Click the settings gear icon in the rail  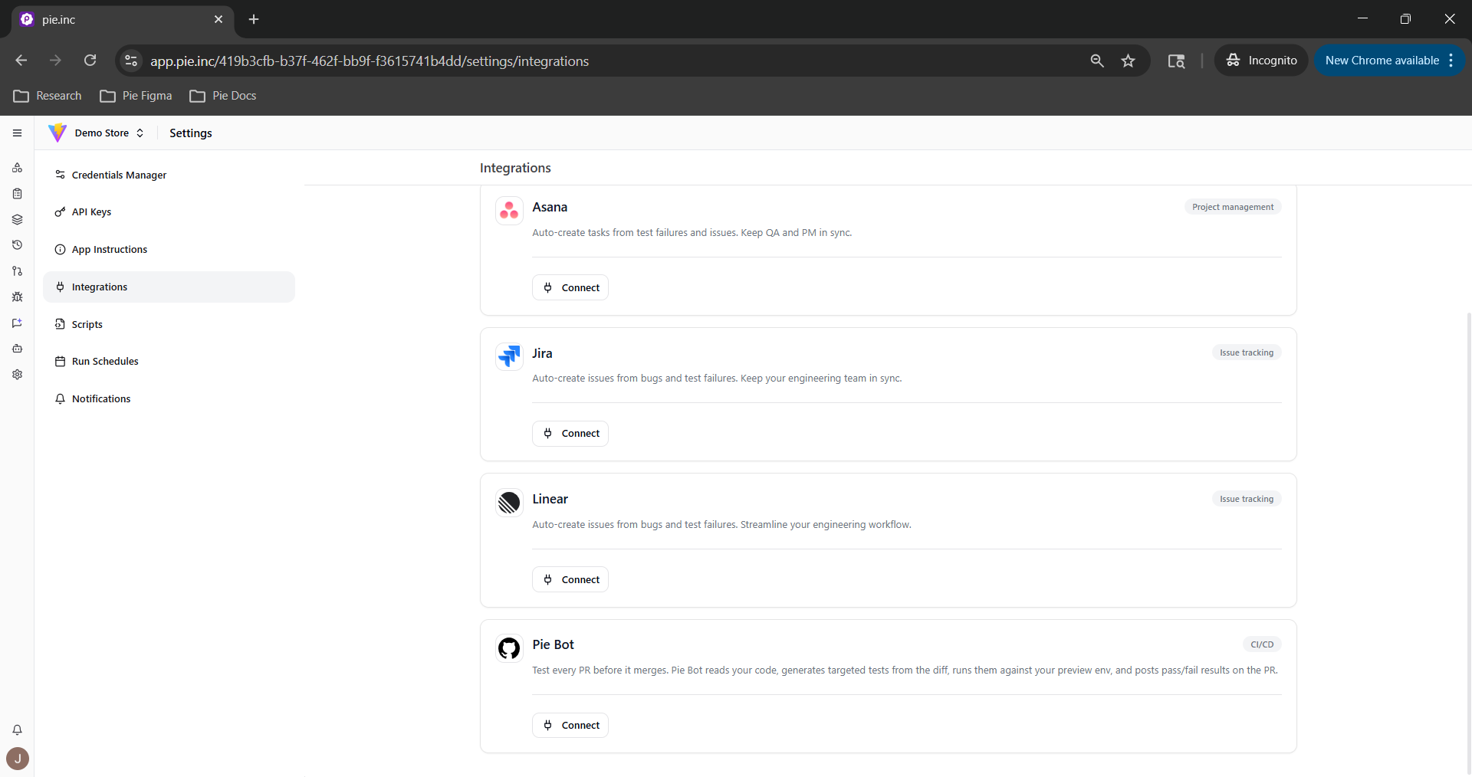point(17,375)
